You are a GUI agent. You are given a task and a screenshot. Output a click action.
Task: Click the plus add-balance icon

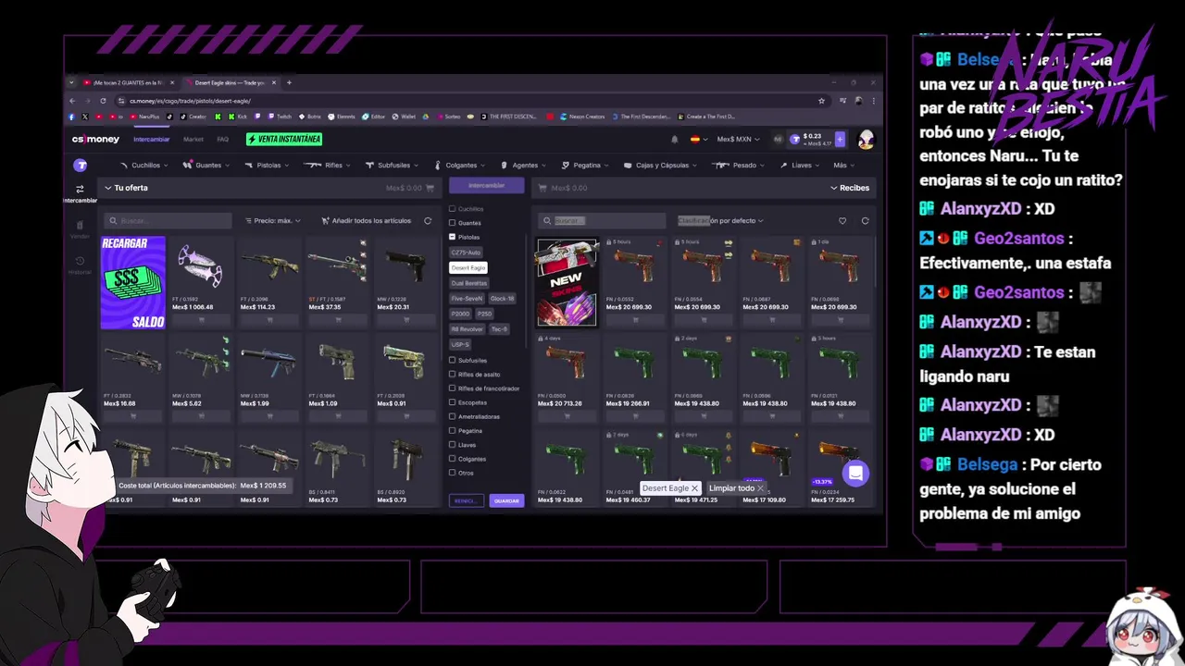[840, 140]
